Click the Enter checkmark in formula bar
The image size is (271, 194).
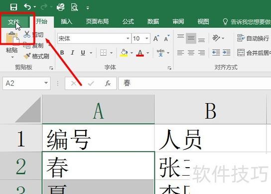[91, 83]
